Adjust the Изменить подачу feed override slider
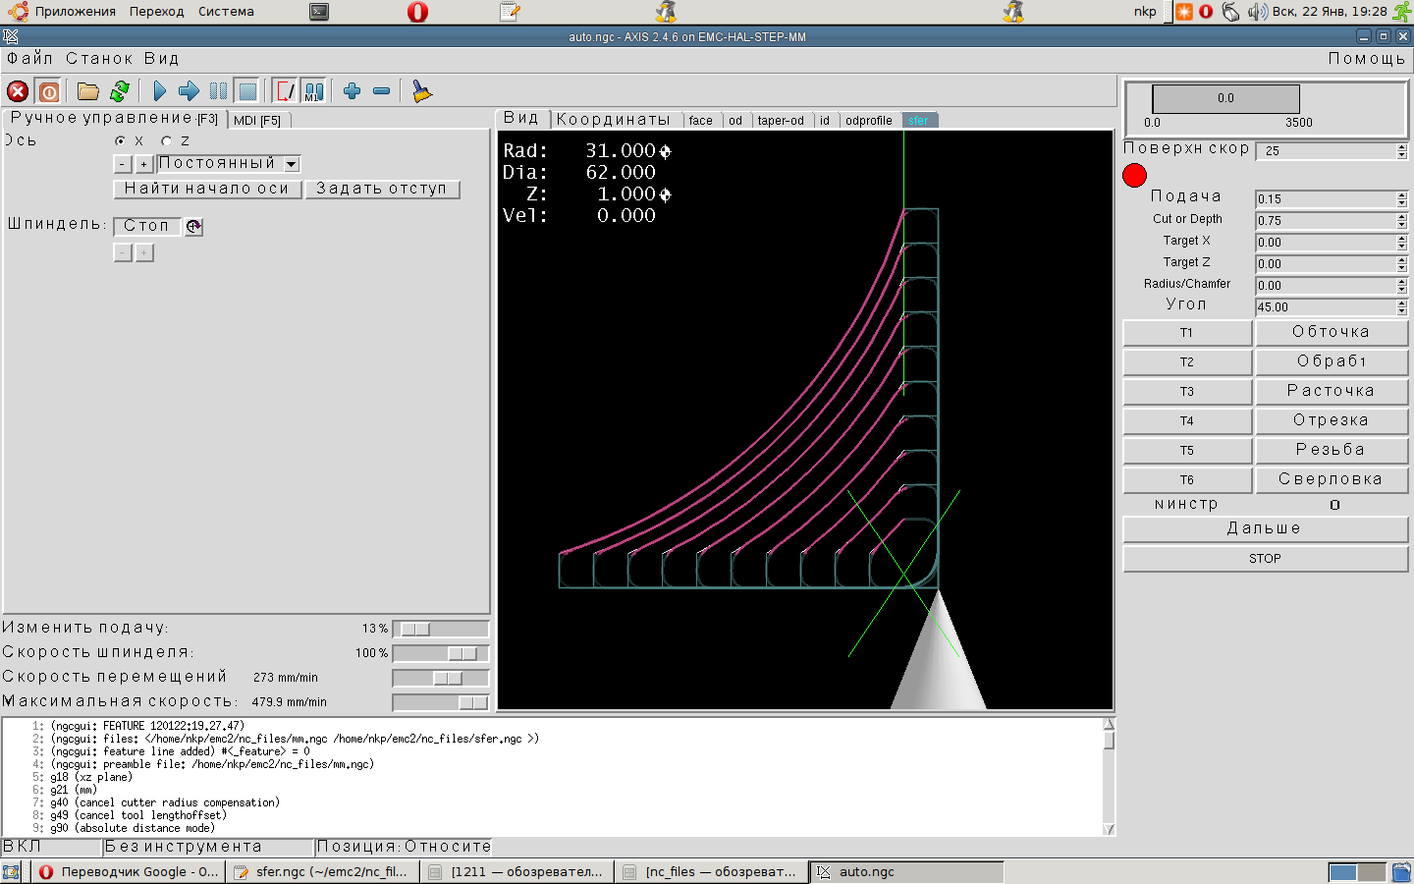Image resolution: width=1414 pixels, height=884 pixels. pos(415,629)
